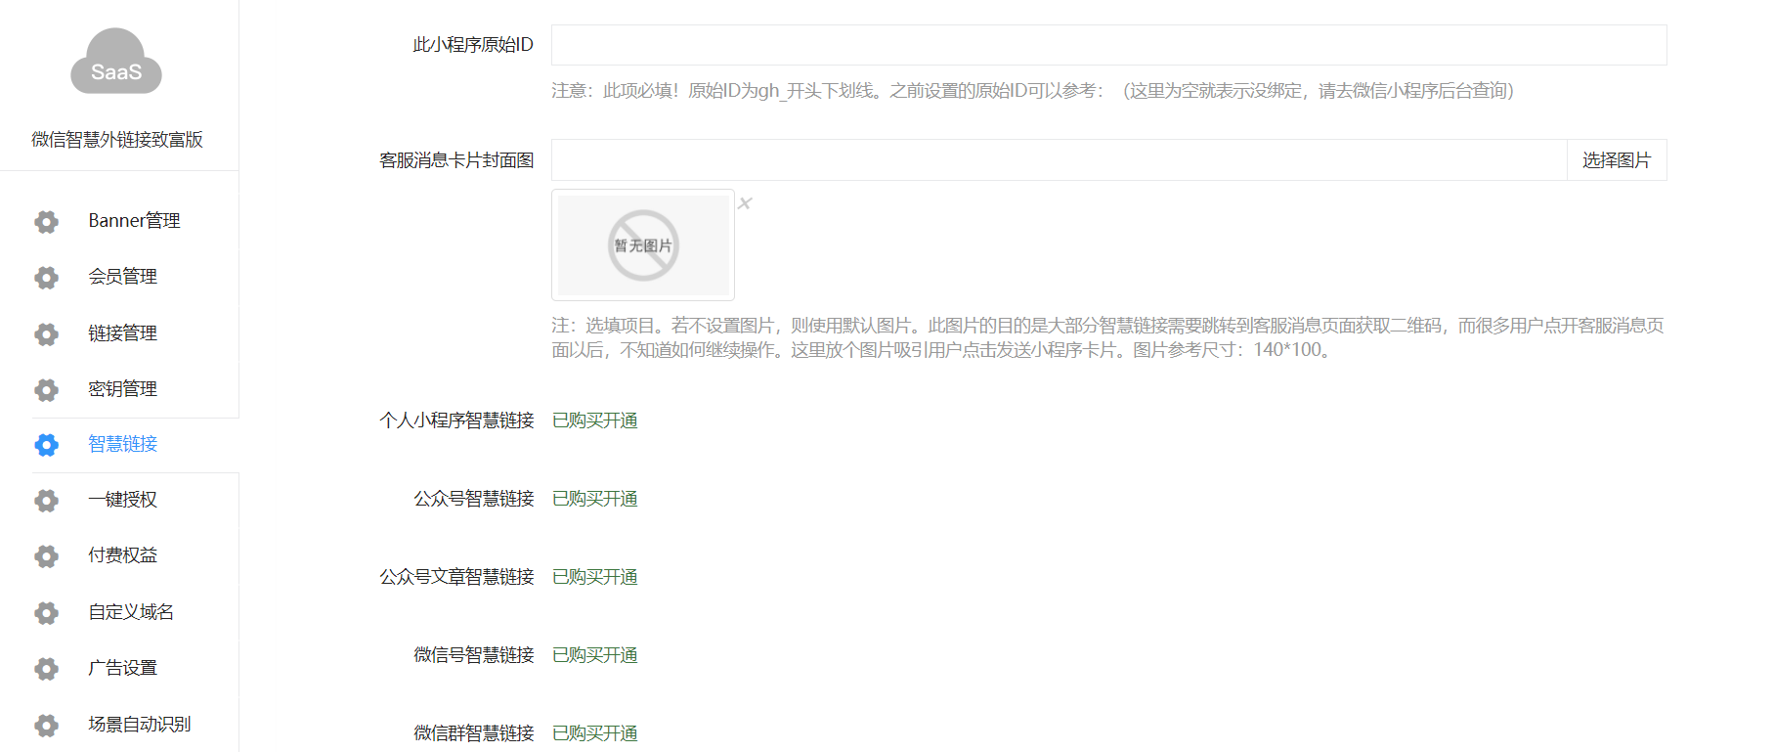Click the gear icon beside 自定义域名
Image resolution: width=1774 pixels, height=752 pixels.
tap(46, 613)
